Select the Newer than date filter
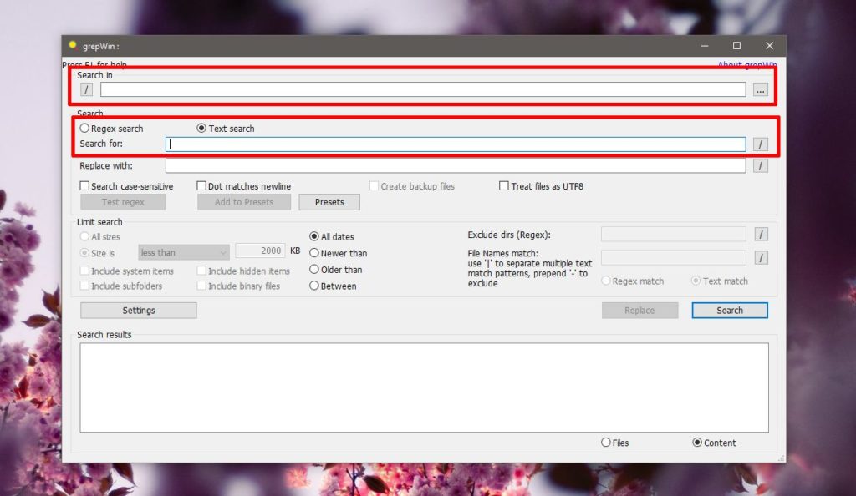The height and width of the screenshot is (496, 856). 315,252
